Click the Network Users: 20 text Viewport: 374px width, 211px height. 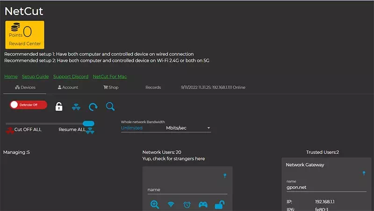tap(162, 152)
